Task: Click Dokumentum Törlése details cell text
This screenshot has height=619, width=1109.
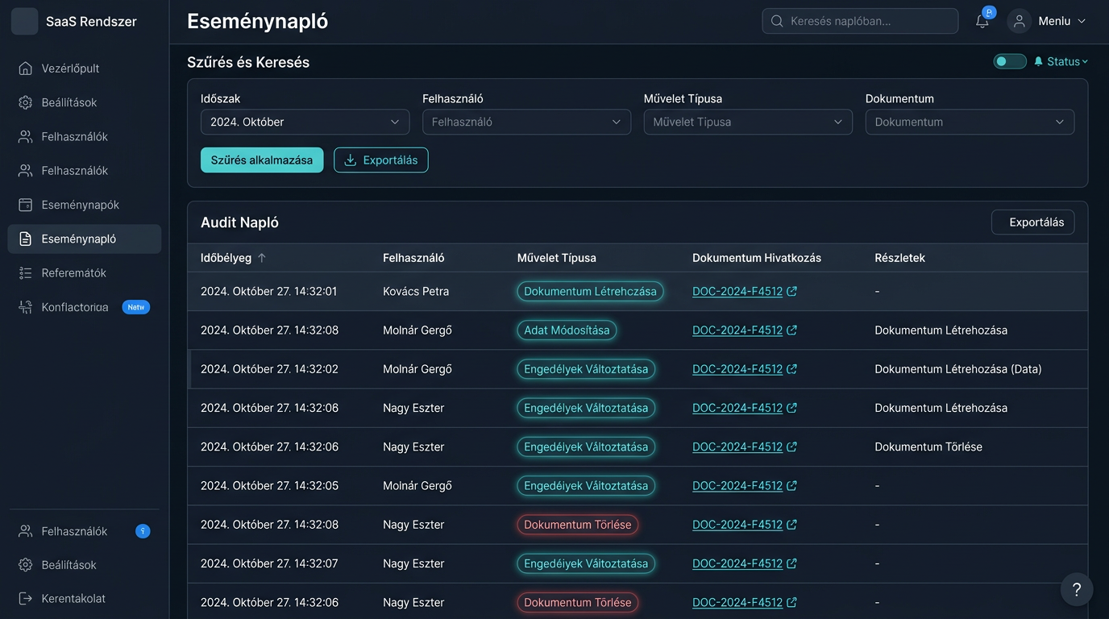Action: pyautogui.click(x=928, y=447)
